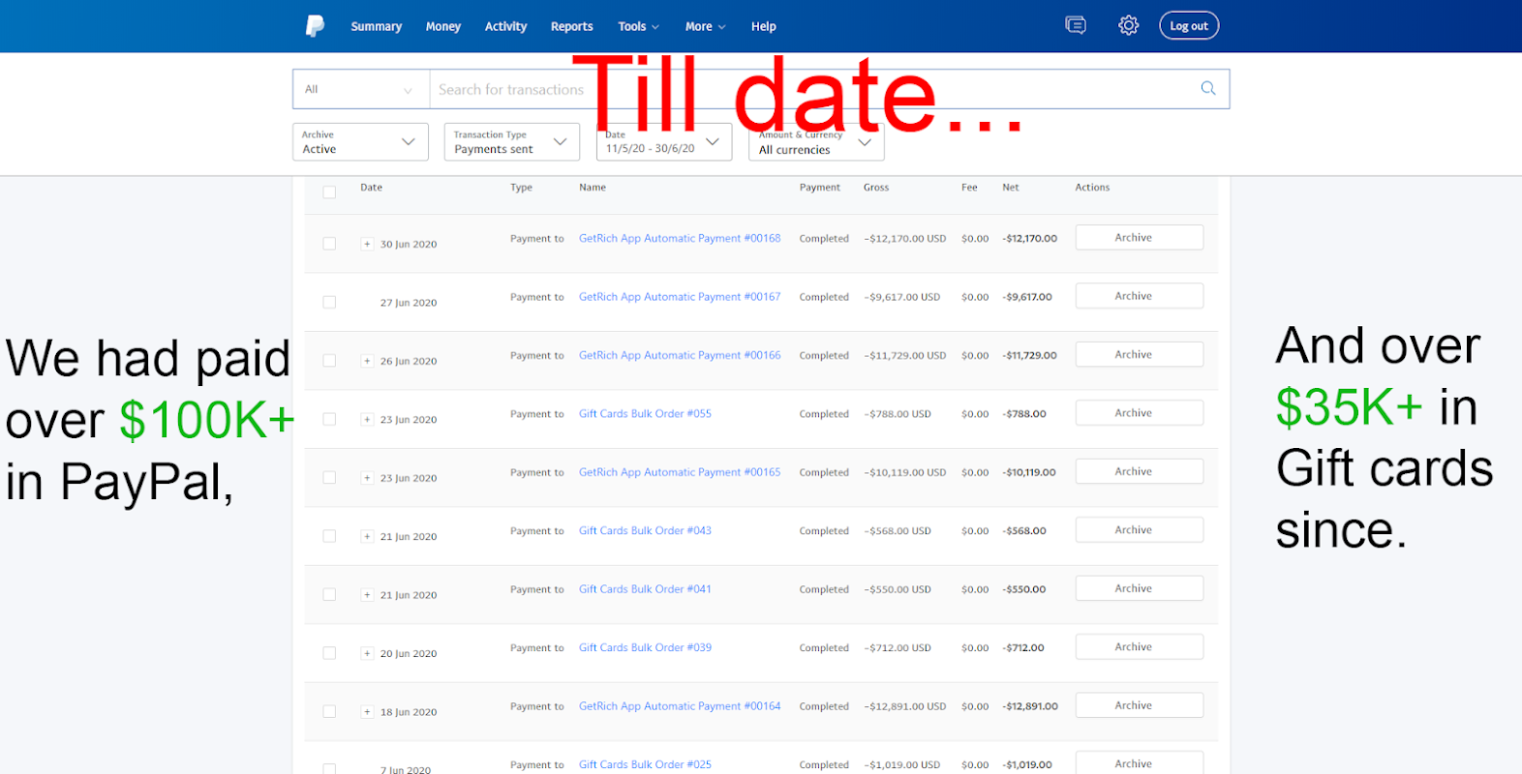Tick the select-all checkbox in header

coord(329,193)
